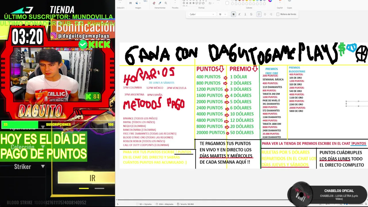Click the 8PM ESPAÑA schedule text
Screen dimensions: 368x207
[x=155, y=95]
